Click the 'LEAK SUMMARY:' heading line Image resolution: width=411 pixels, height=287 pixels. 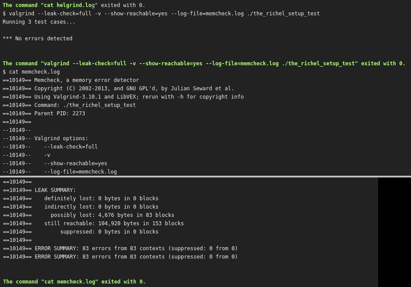pyautogui.click(x=40, y=190)
